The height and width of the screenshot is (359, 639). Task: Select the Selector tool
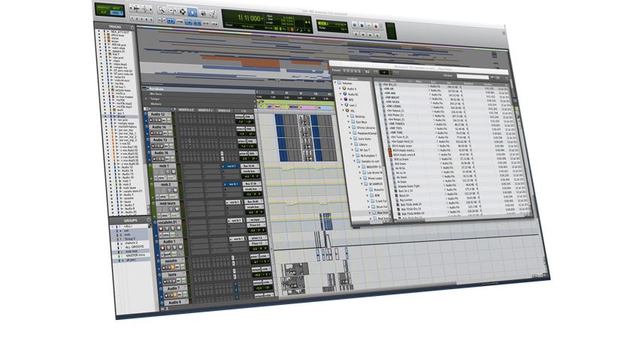tap(183, 12)
